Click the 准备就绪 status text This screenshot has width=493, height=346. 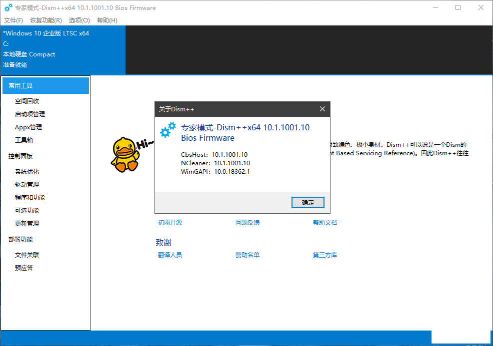click(x=15, y=65)
